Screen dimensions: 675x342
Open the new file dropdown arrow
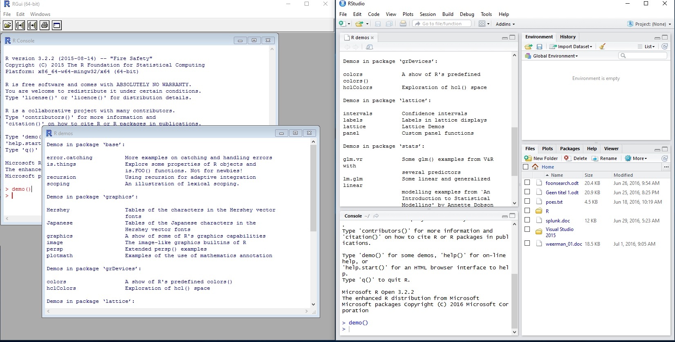click(349, 24)
